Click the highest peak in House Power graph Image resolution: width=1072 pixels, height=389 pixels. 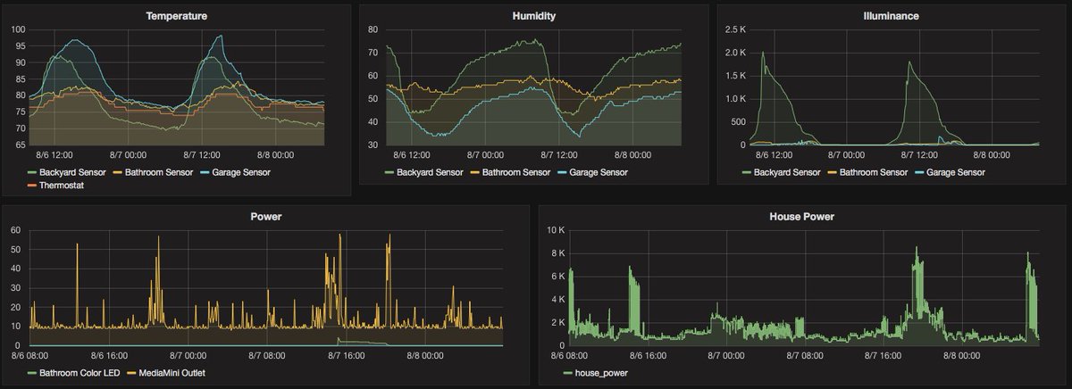pos(915,249)
